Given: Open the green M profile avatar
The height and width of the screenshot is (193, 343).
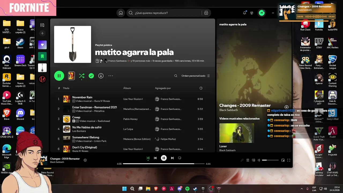Looking at the screenshot, I should click(262, 13).
